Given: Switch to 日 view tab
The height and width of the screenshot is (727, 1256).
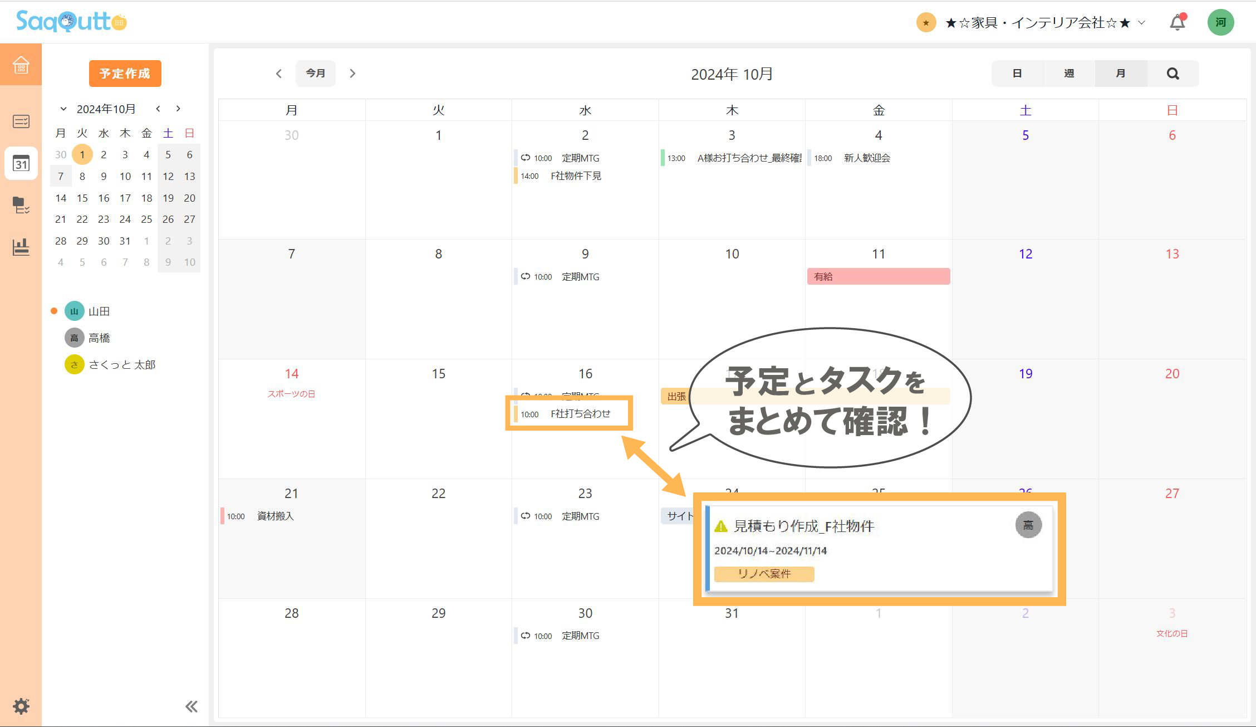Looking at the screenshot, I should pyautogui.click(x=1017, y=74).
